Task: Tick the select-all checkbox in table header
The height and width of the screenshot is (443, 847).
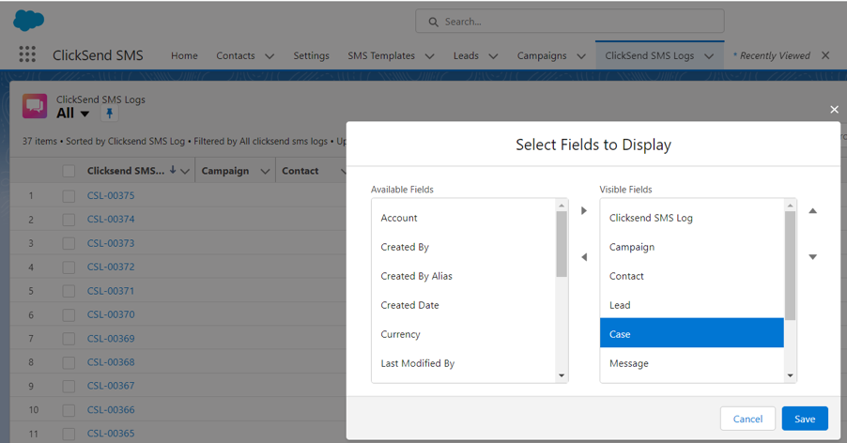Action: click(x=69, y=171)
